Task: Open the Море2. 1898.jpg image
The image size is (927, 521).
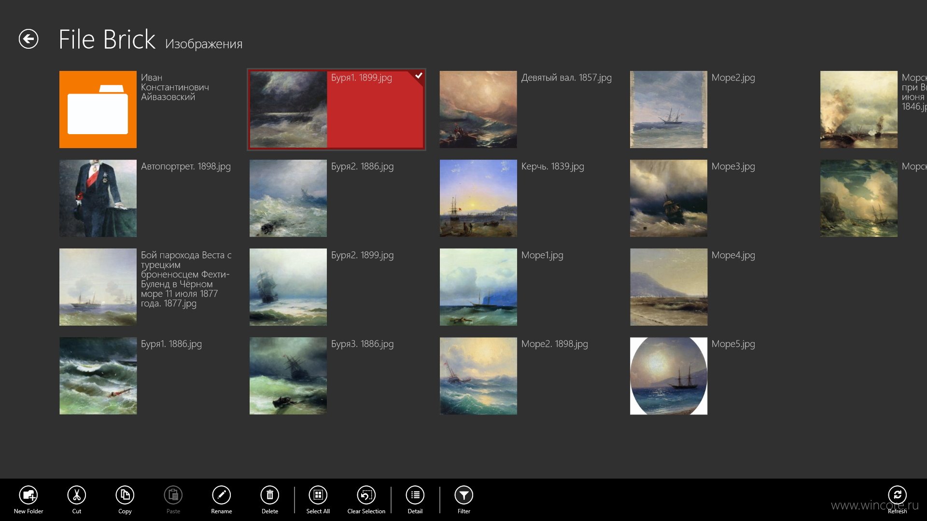Action: pos(478,376)
